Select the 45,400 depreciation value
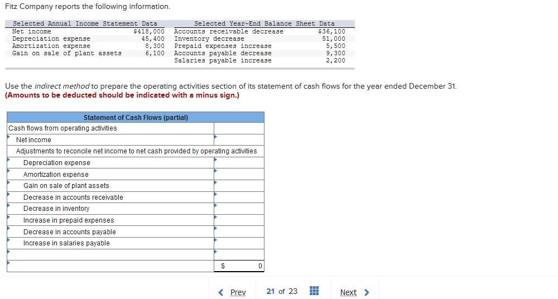 coord(153,38)
